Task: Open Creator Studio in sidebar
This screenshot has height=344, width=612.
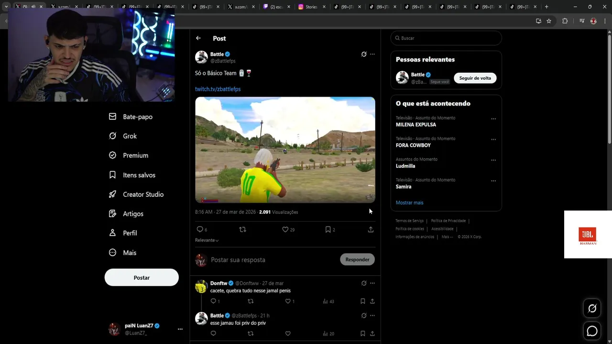Action: click(136, 194)
